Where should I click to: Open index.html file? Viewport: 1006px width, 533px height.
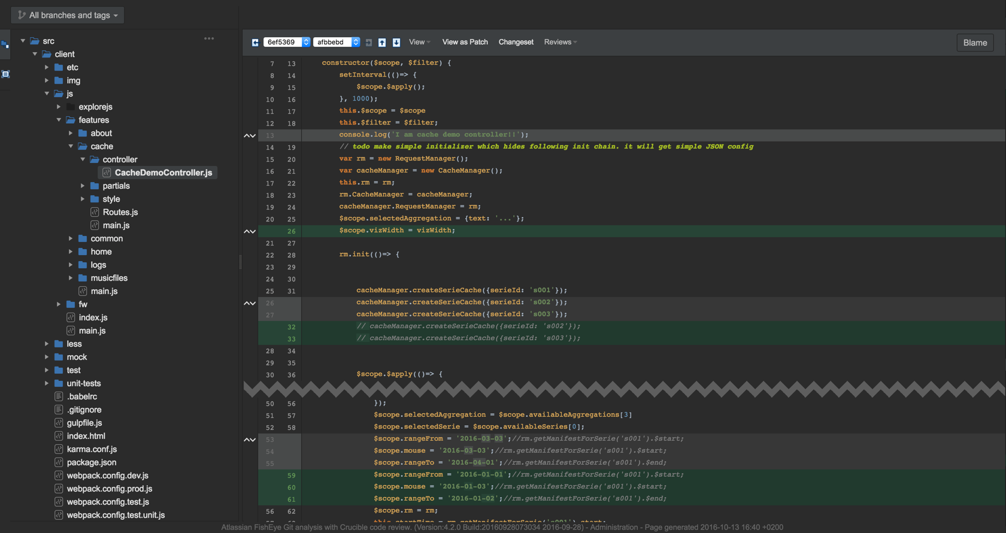[x=86, y=436]
